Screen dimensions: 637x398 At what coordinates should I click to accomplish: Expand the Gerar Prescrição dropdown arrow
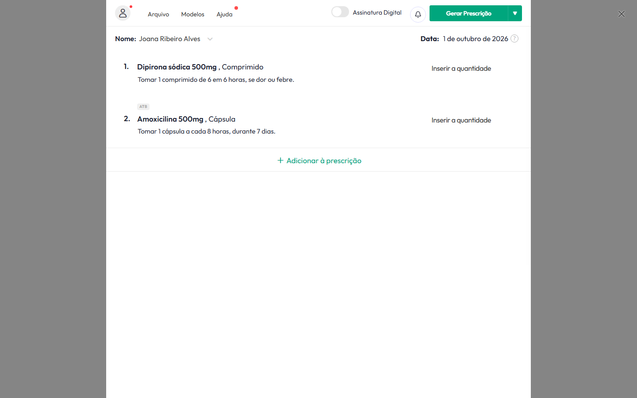[515, 13]
